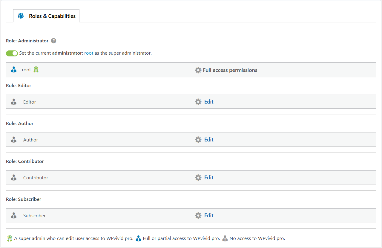The width and height of the screenshot is (382, 248).
Task: Open Edit for the Contributor role
Action: (x=209, y=178)
